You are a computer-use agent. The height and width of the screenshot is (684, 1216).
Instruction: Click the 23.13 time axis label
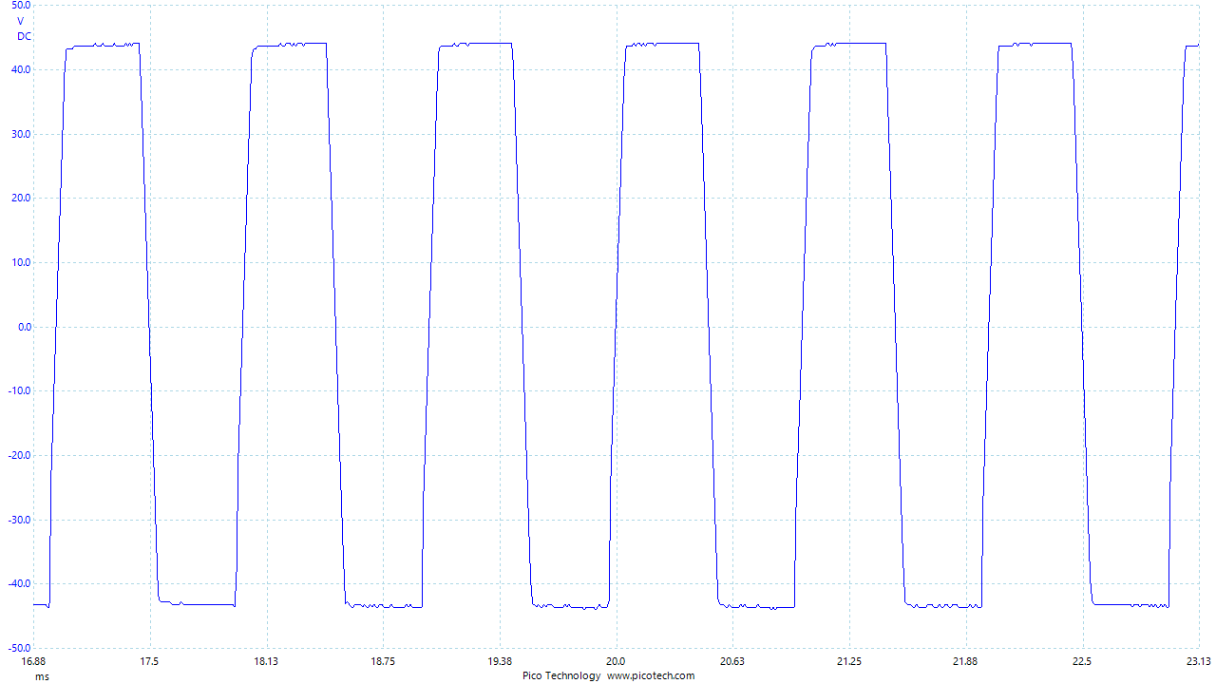(1199, 661)
